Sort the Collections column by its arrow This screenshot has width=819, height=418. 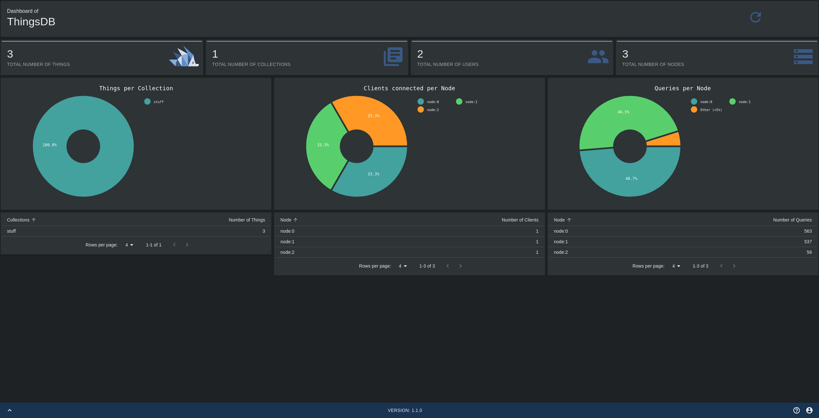click(x=34, y=220)
